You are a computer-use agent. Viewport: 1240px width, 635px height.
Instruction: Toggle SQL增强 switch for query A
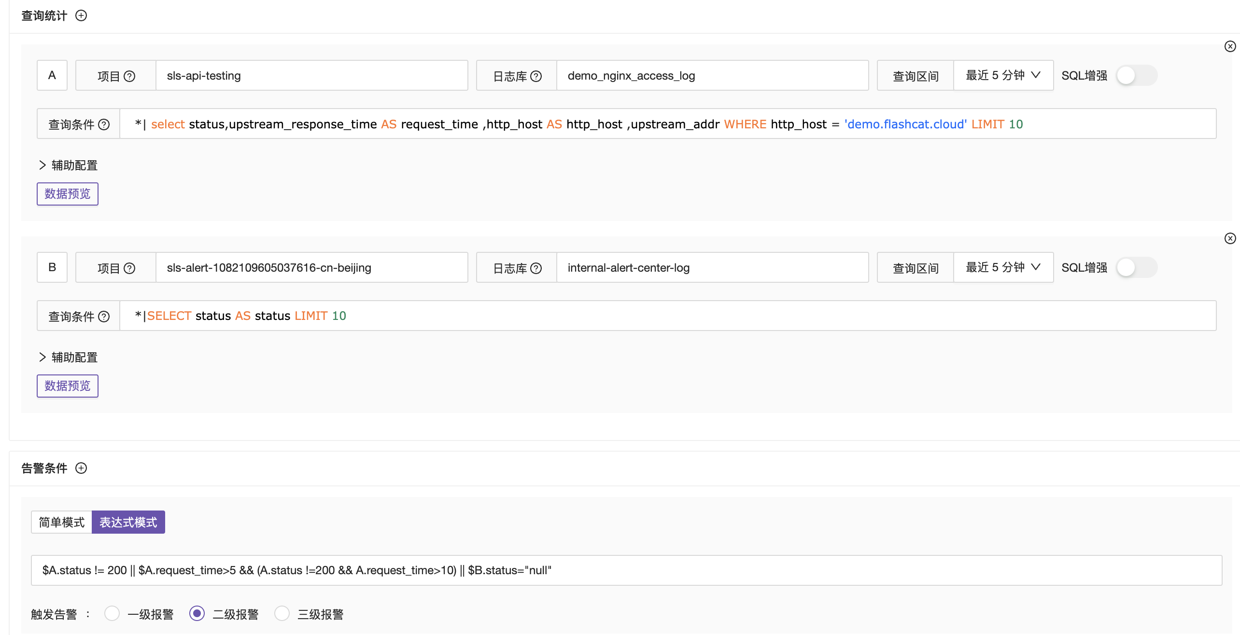click(x=1137, y=75)
